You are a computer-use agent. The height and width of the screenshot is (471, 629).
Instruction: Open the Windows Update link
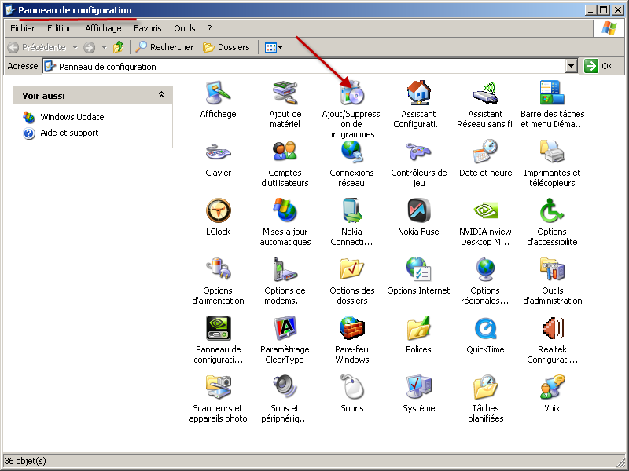point(72,117)
